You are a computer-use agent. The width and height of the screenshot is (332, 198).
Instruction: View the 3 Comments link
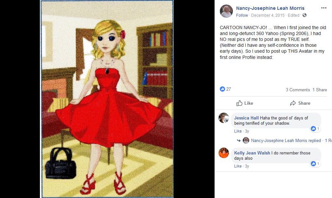[298, 90]
